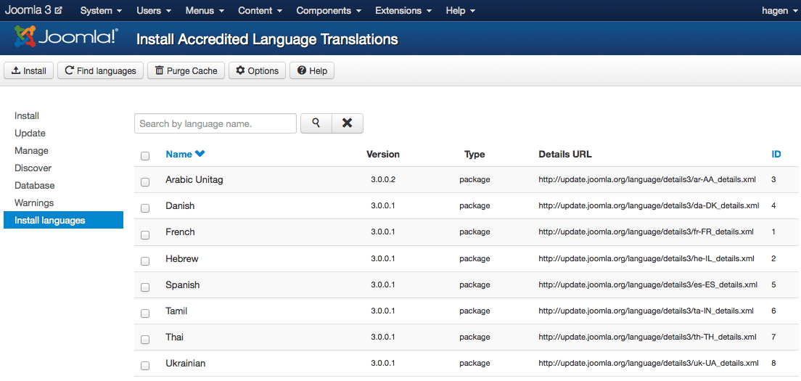801x381 pixels.
Task: Select Database in the sidebar
Action: pos(35,185)
